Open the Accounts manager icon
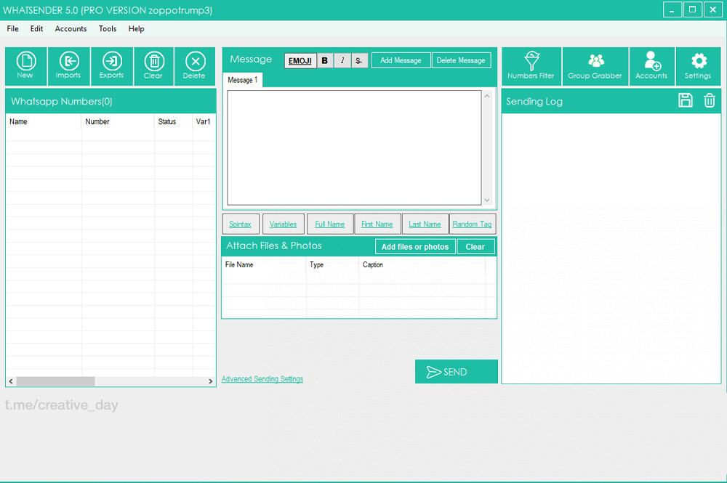727x483 pixels. pyautogui.click(x=651, y=66)
